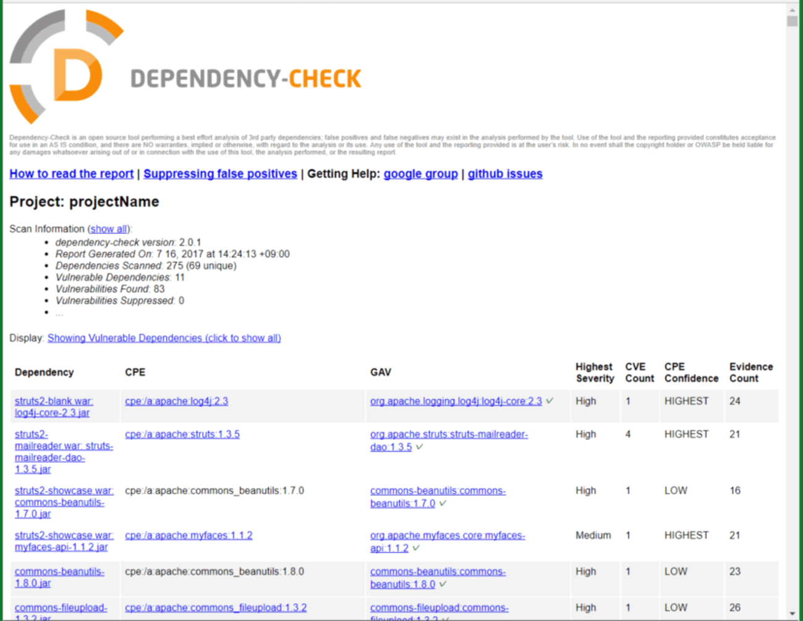Click High severity in the log4j-core row
This screenshot has height=621, width=803.
(586, 401)
